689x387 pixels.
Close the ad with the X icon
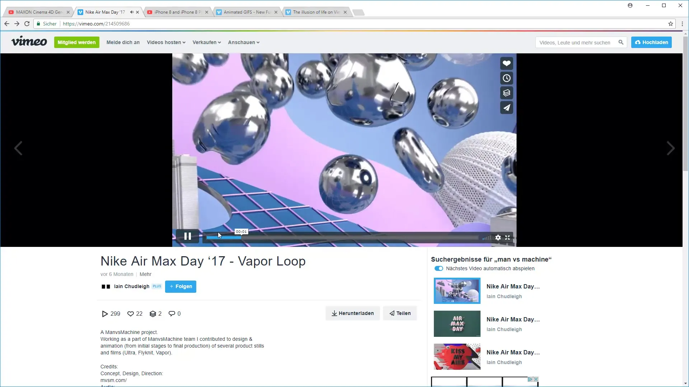point(536,379)
